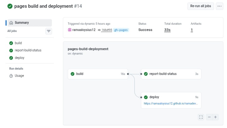Click 'Triggered via dynamic 5 hours ago' text

click(x=89, y=24)
